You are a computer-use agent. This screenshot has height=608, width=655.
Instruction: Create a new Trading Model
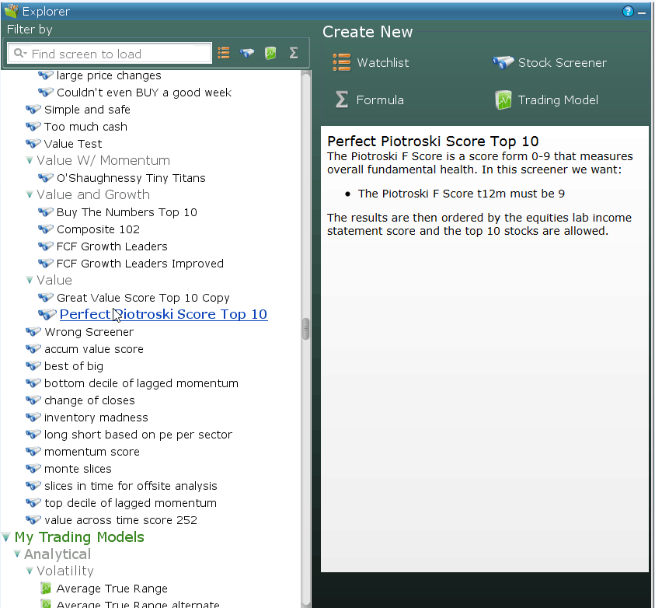546,100
